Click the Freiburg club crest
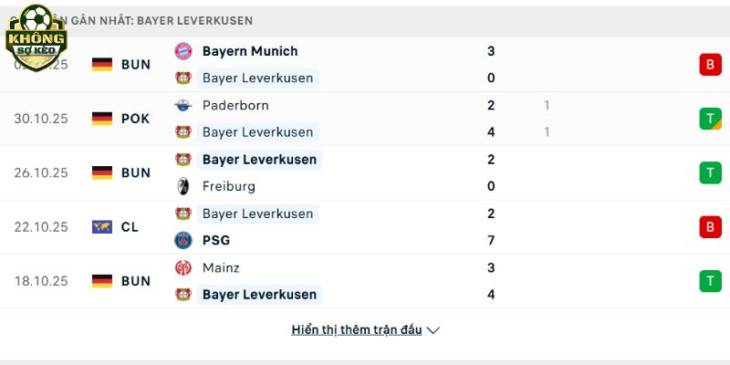Image resolution: width=730 pixels, height=365 pixels. [183, 186]
